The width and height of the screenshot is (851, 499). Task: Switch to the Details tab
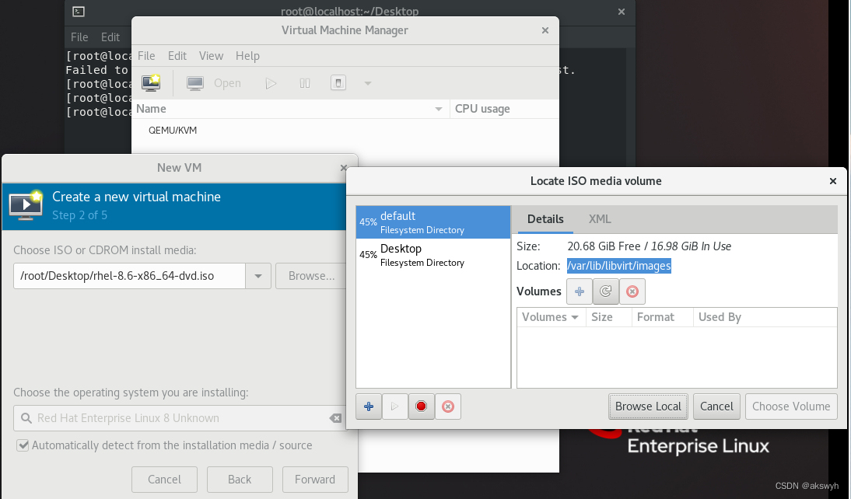point(545,219)
